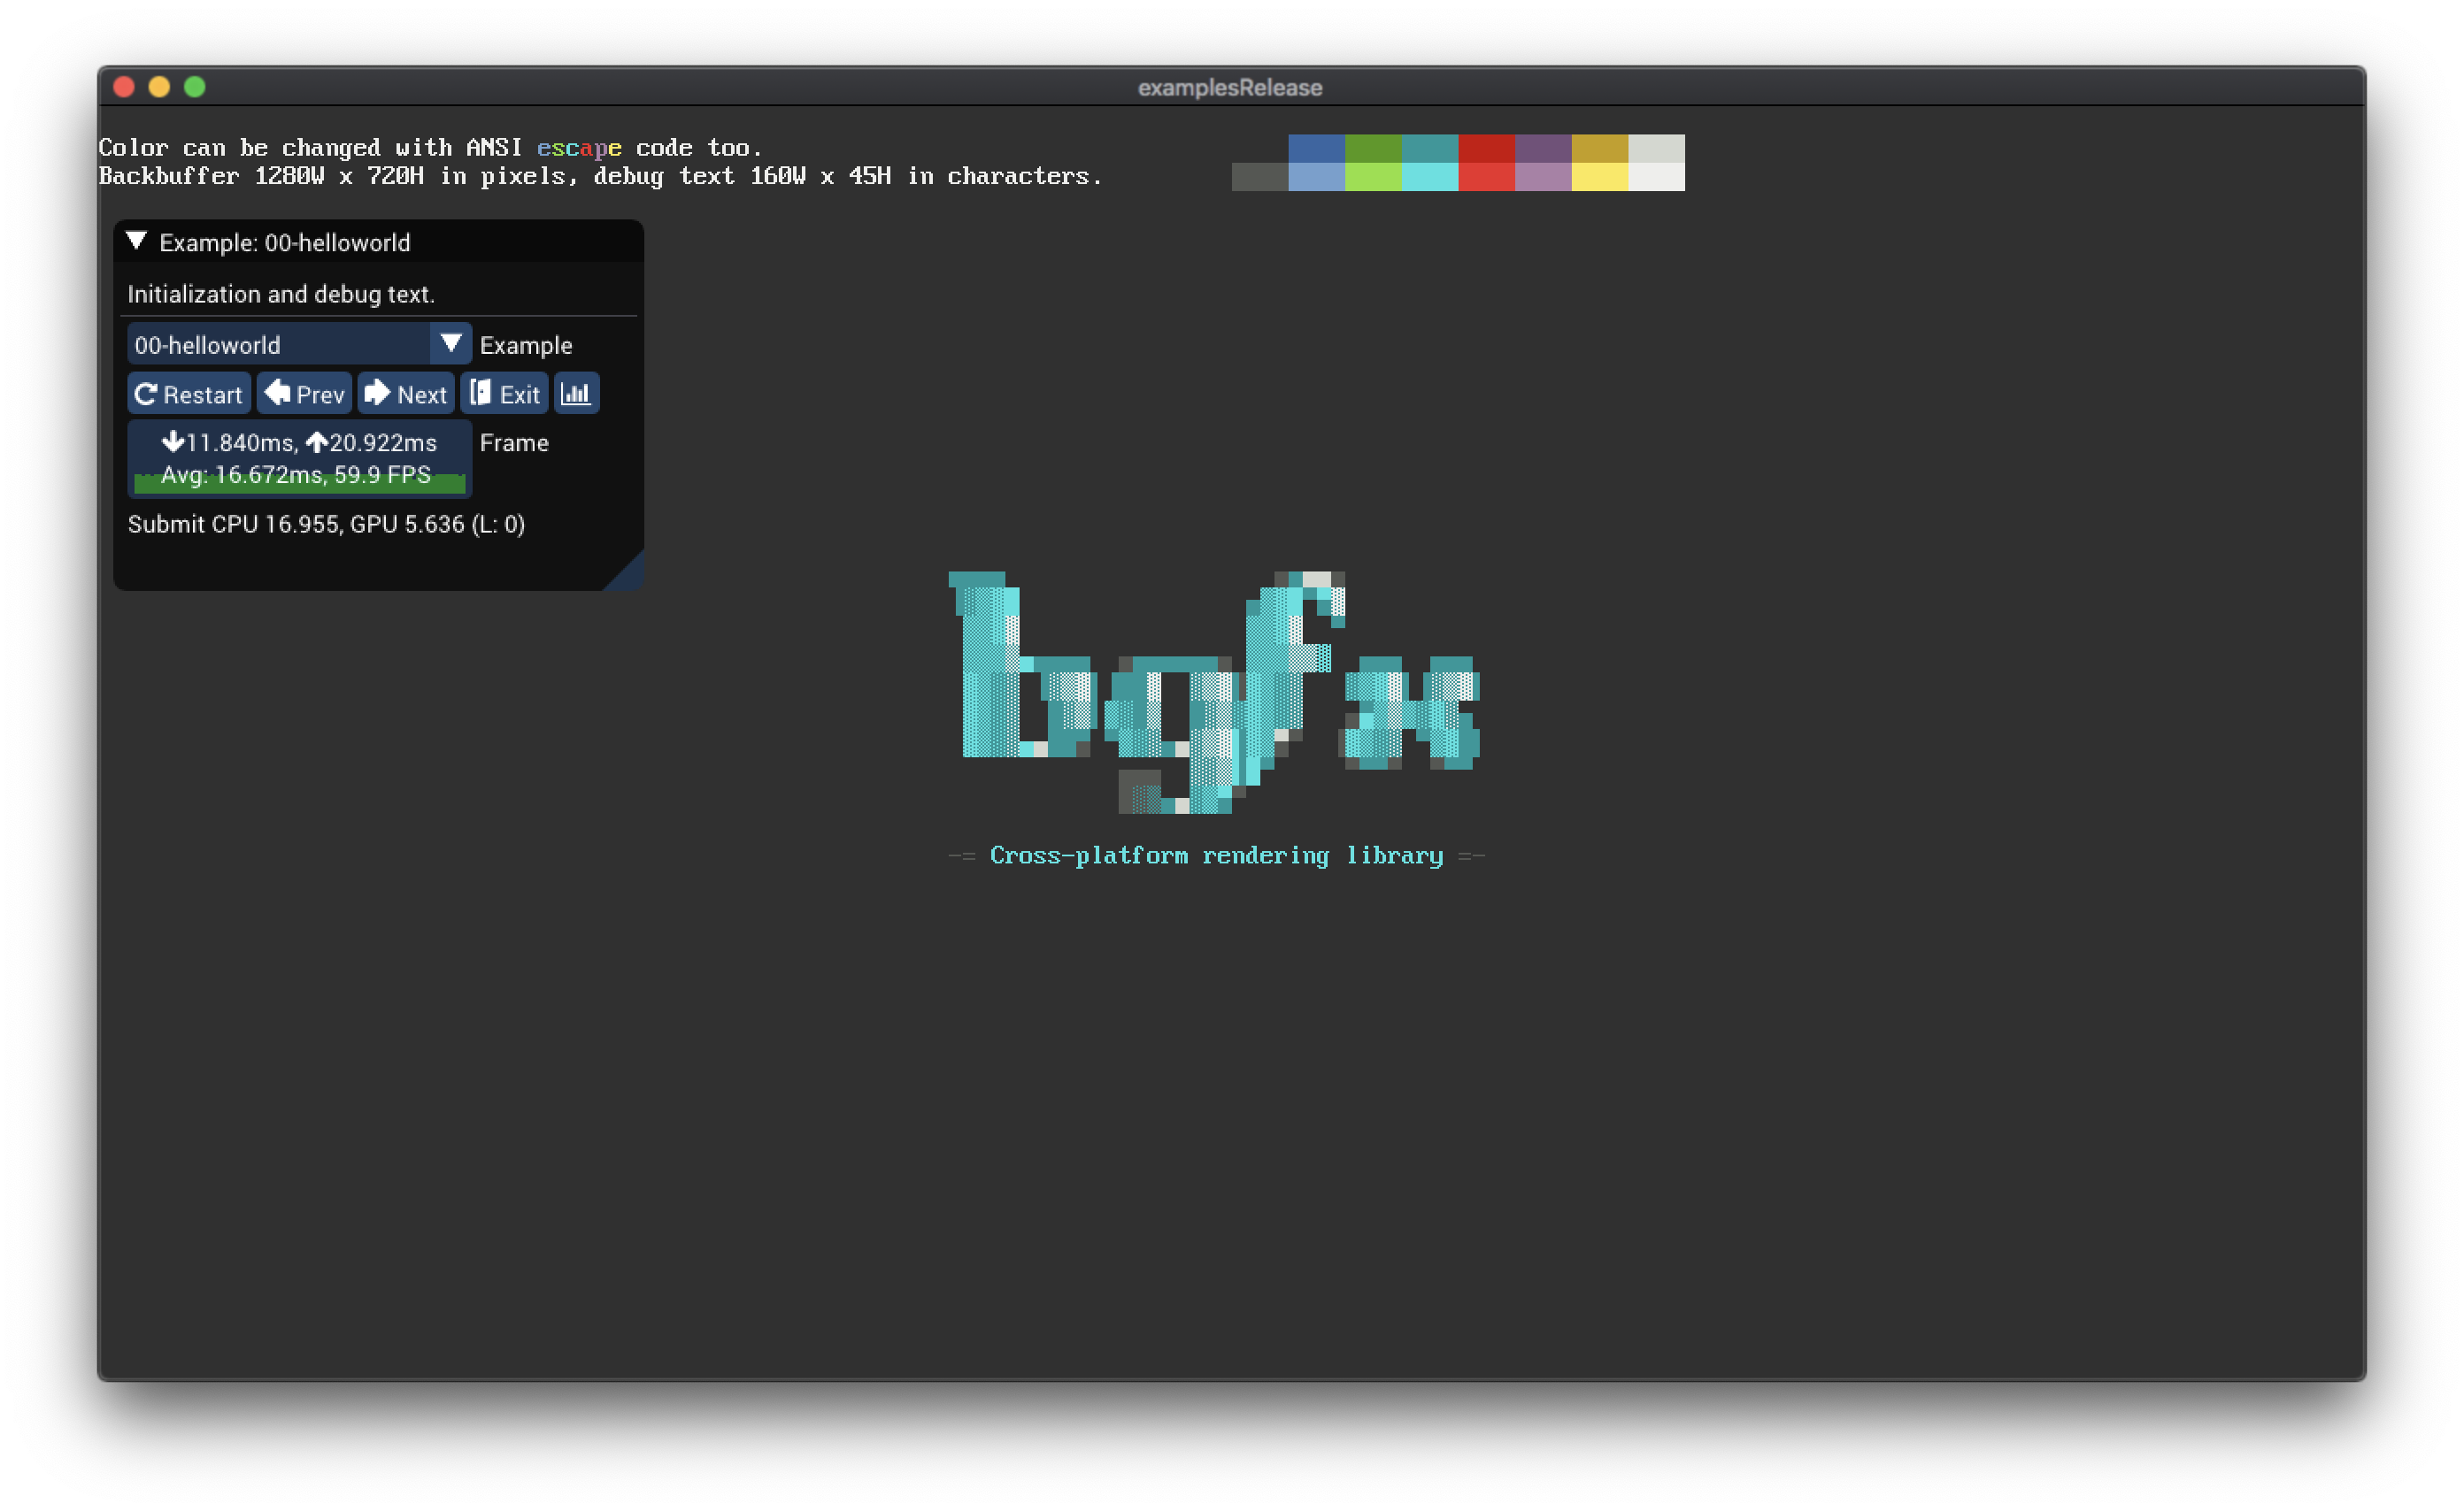Click the dark mustard yellow swatch
The height and width of the screenshot is (1511, 2464).
1600,148
